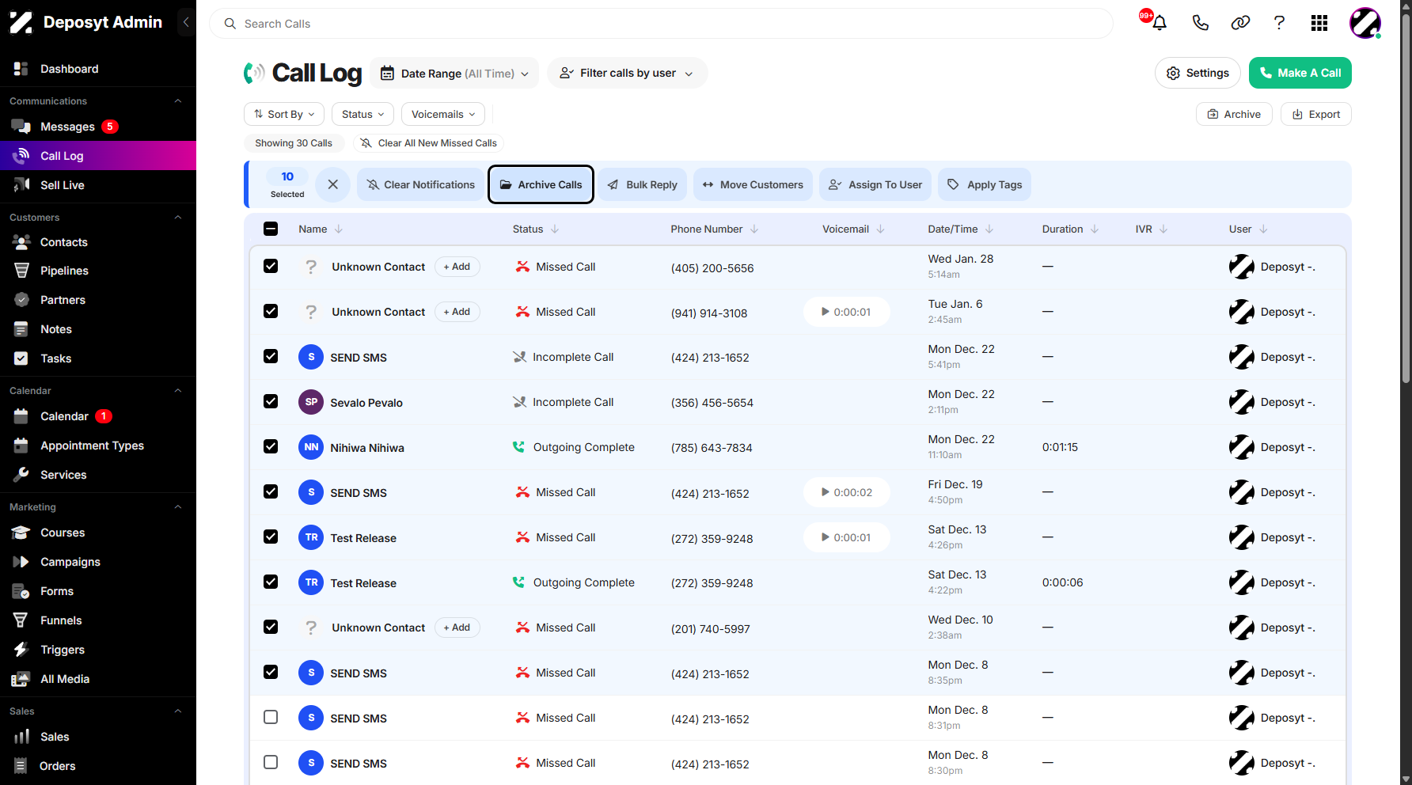Open Triggers in the sidebar
The image size is (1412, 785).
[x=98, y=650]
